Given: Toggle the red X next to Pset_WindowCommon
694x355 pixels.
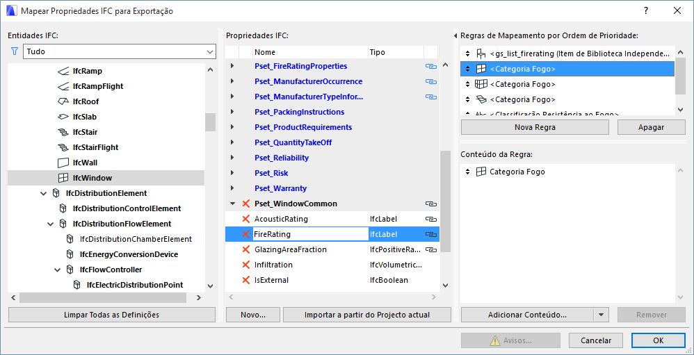Looking at the screenshot, I should [x=245, y=204].
